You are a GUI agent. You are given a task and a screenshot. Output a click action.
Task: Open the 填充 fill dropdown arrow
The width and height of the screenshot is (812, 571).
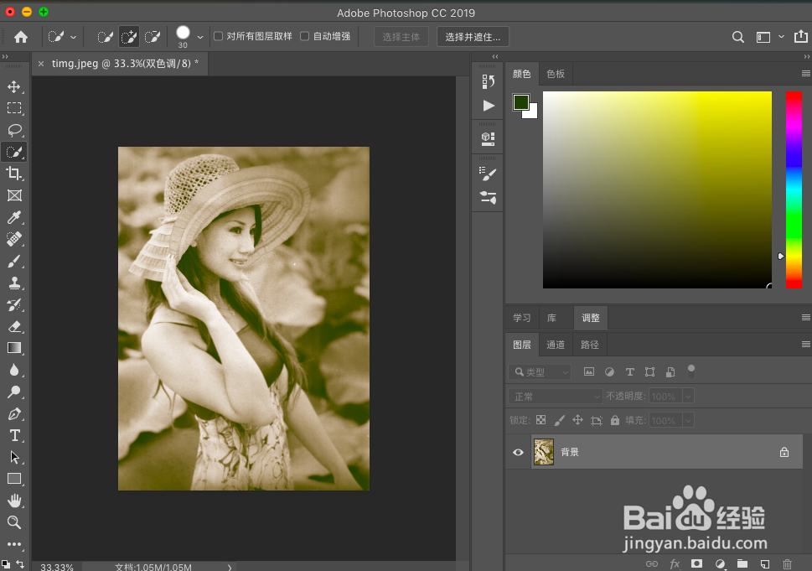(688, 420)
